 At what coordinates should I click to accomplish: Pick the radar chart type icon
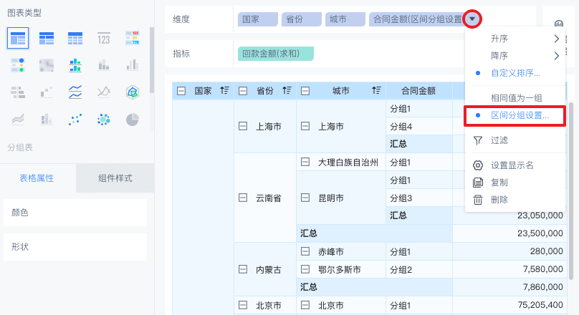click(133, 92)
